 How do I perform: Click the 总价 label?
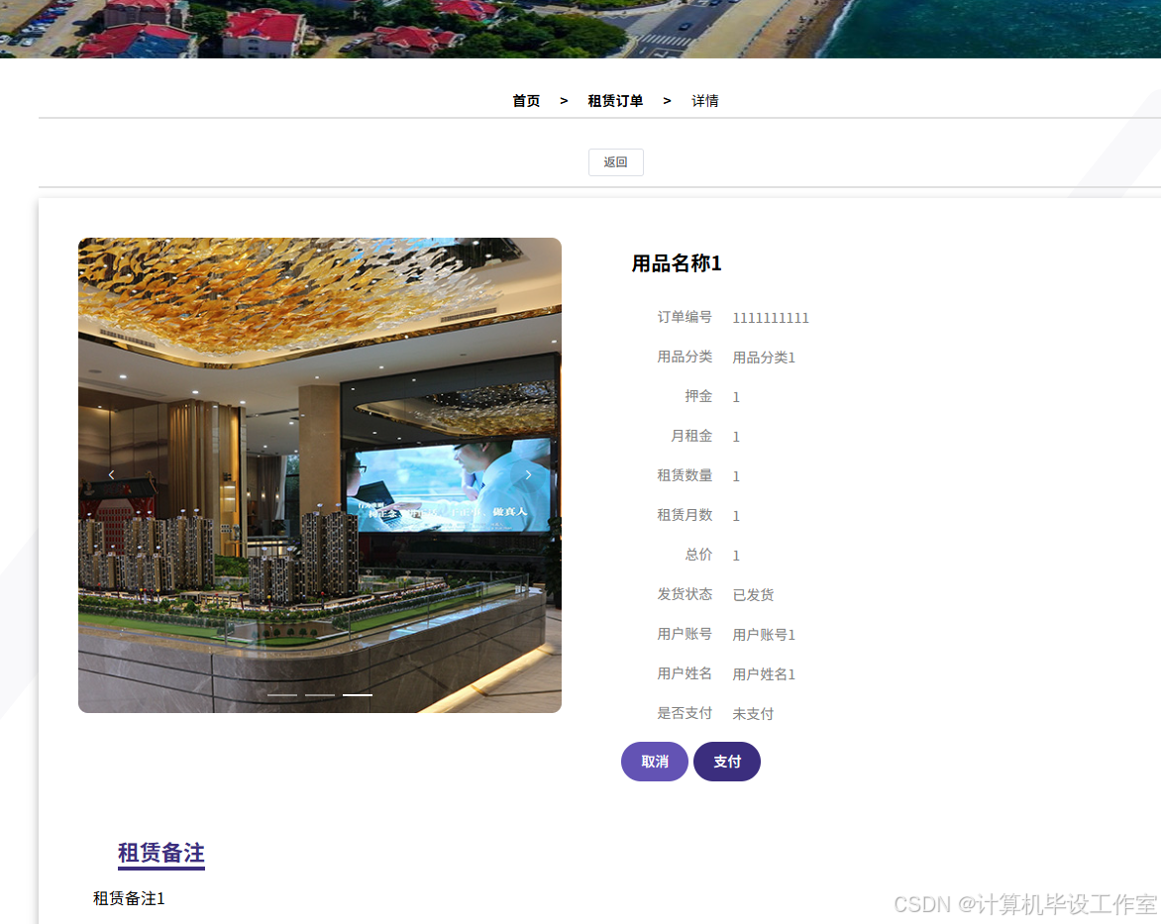pos(698,555)
